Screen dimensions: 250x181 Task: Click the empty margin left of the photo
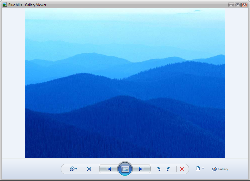pos(14,83)
